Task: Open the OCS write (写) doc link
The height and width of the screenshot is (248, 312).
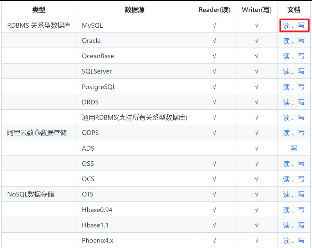Action: click(301, 179)
